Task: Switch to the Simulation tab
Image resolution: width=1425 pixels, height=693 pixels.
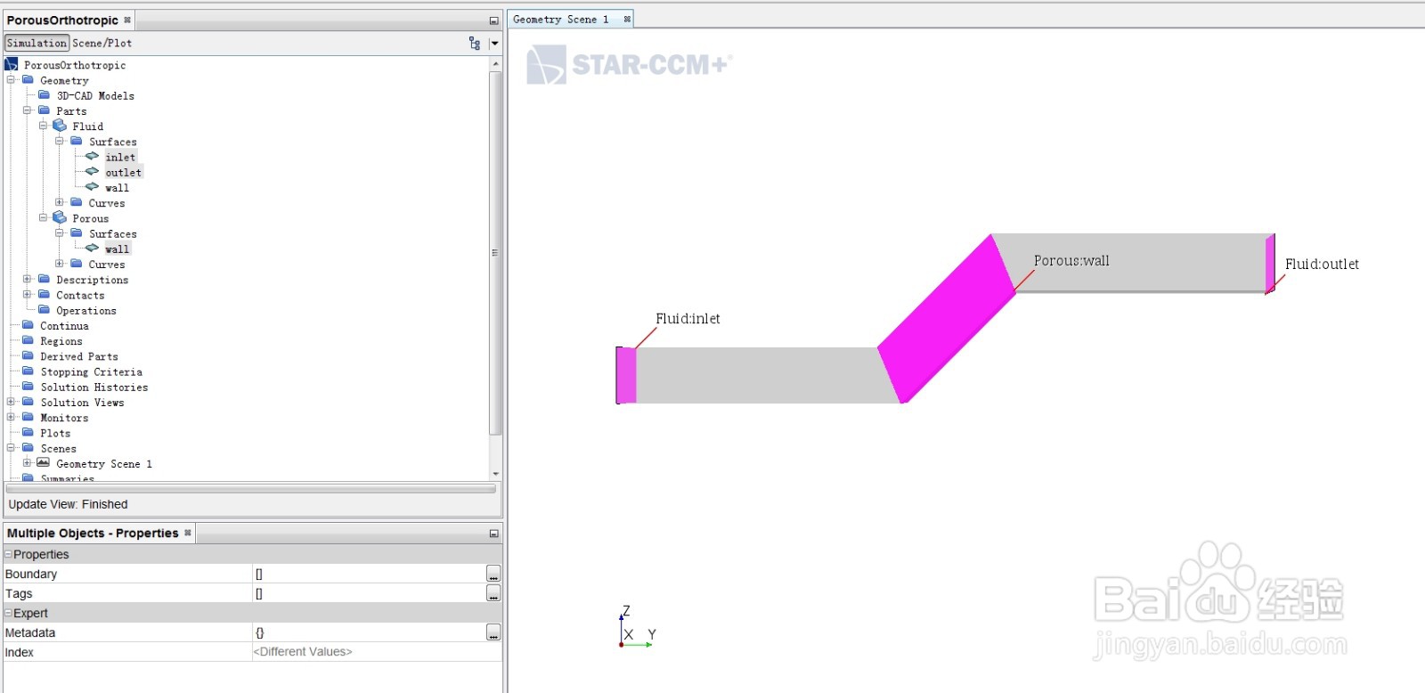Action: point(37,43)
